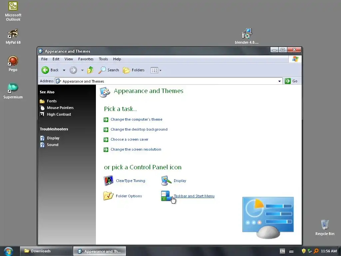Click the Mouse Pointers icon

42,108
